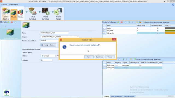Image resolution: width=175 pixels, height=98 pixels.
Task: Remove the selected model in Models panel
Action: [x=12, y=22]
